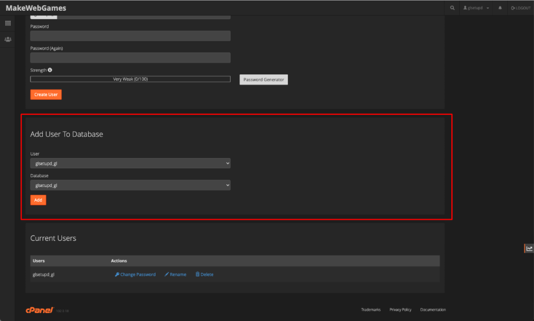Click the notification bell icon
Screen dimensions: 534x321
click(499, 7)
